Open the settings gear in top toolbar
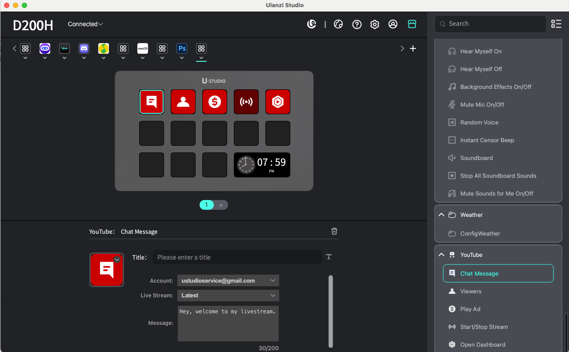The image size is (569, 352). tap(375, 24)
